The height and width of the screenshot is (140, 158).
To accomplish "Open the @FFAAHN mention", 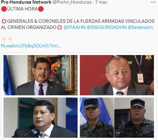I will click(x=74, y=27).
